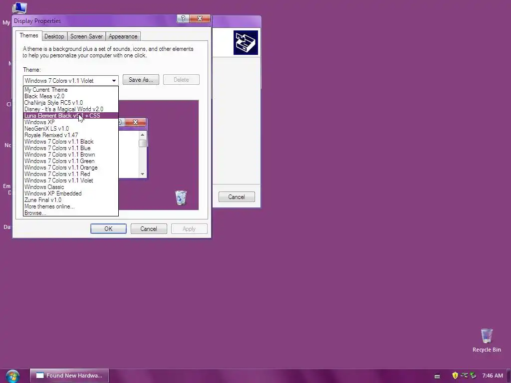Open the Screen Saver tab
The width and height of the screenshot is (511, 383).
pyautogui.click(x=86, y=36)
